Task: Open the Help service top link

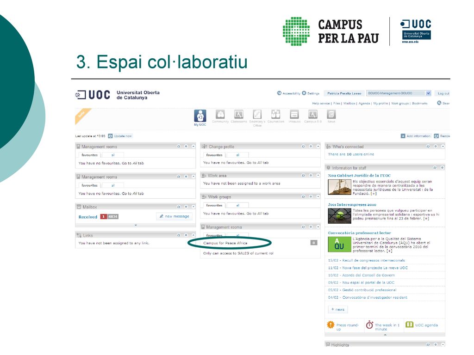Action: (x=321, y=103)
